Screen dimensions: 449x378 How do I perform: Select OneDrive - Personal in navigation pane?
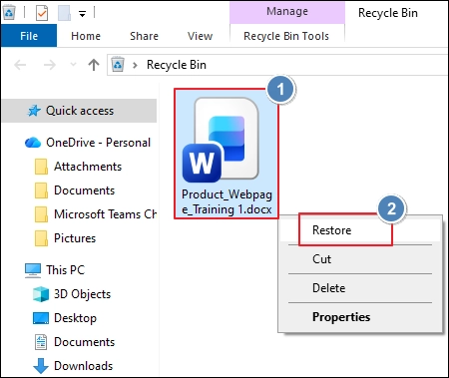pos(98,143)
